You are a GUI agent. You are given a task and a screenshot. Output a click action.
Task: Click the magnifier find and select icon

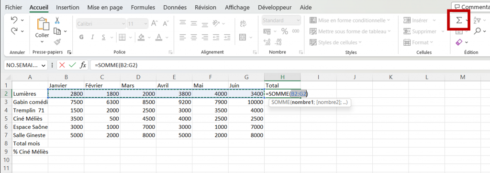pos(477,31)
